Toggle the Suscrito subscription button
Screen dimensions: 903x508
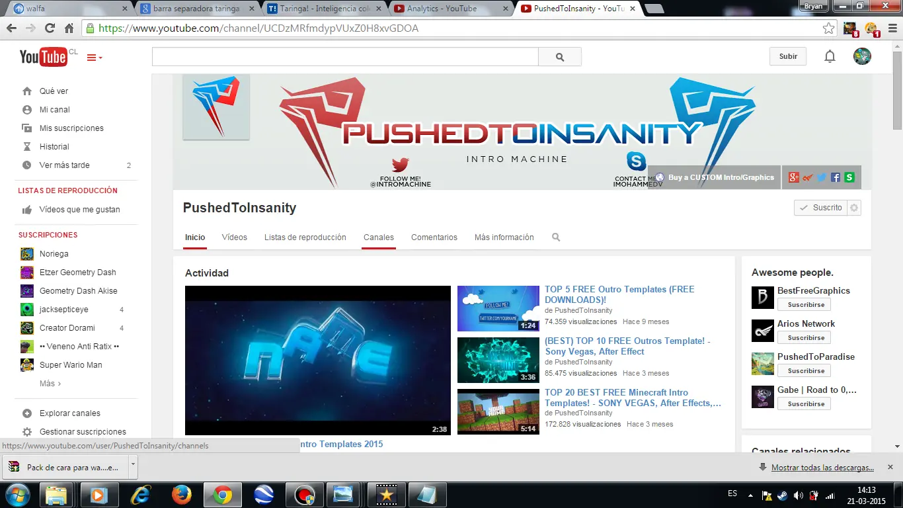point(820,208)
